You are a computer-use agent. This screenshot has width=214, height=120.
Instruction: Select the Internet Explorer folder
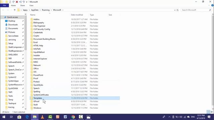40,59
